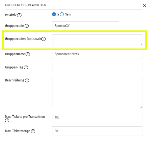The width and height of the screenshot is (150, 141).
Task: Focus the Gruppencodes optional text area
Action: (97, 40)
